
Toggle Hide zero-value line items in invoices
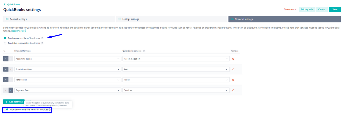click(x=6, y=110)
